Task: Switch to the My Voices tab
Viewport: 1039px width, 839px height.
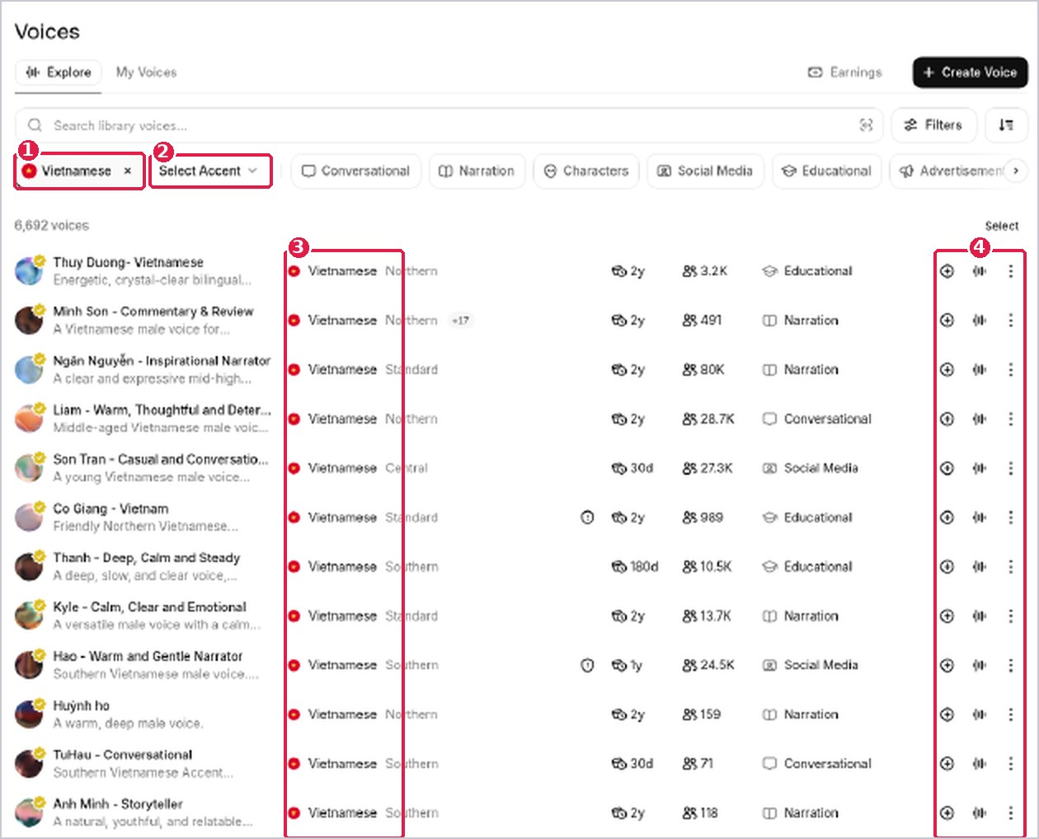Action: click(146, 73)
